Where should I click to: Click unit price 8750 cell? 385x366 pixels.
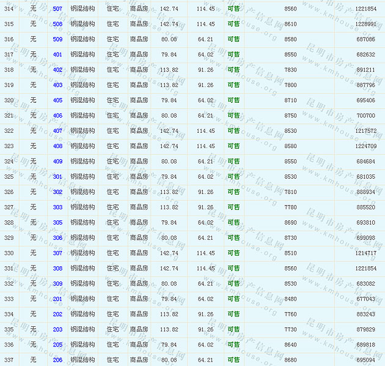click(290, 116)
